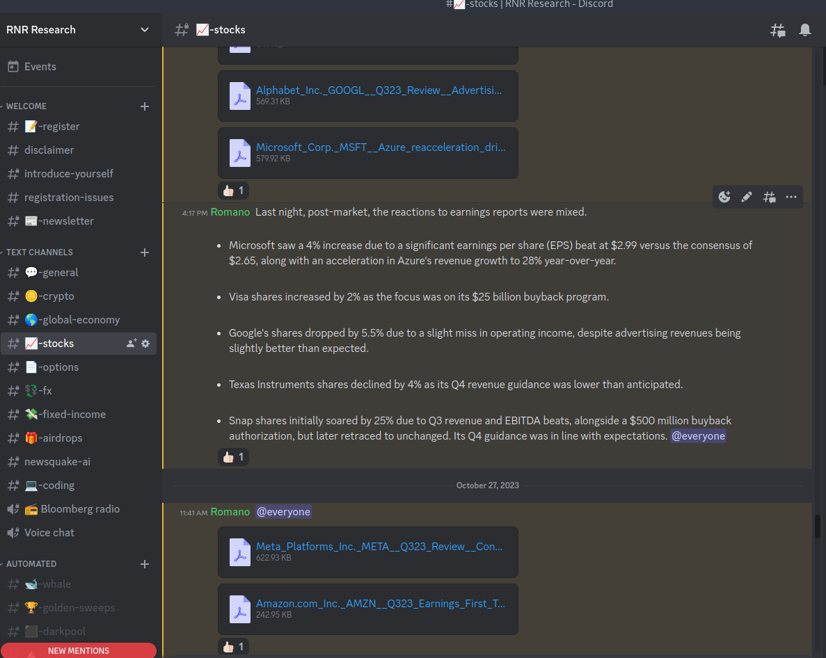Open Events in the sidebar
Screen dimensions: 826x658
pos(79,66)
